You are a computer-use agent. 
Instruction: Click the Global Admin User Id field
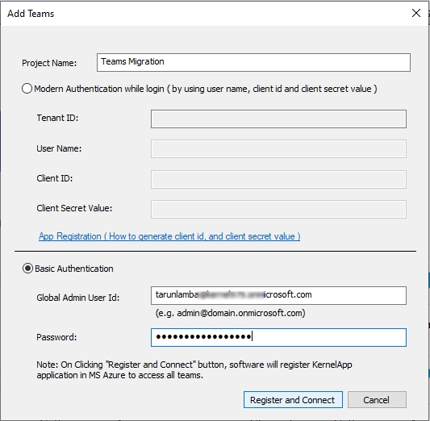278,295
